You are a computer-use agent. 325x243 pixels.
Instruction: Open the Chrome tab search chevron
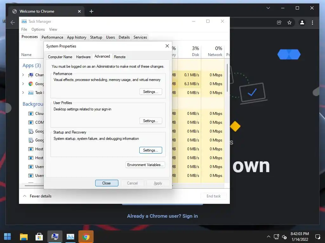(x=268, y=8)
